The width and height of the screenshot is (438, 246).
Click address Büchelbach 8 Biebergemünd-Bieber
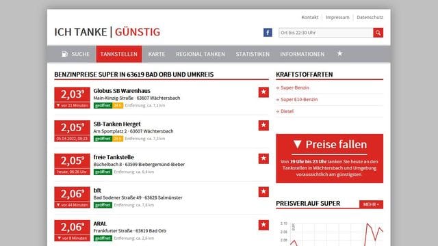pos(139,164)
